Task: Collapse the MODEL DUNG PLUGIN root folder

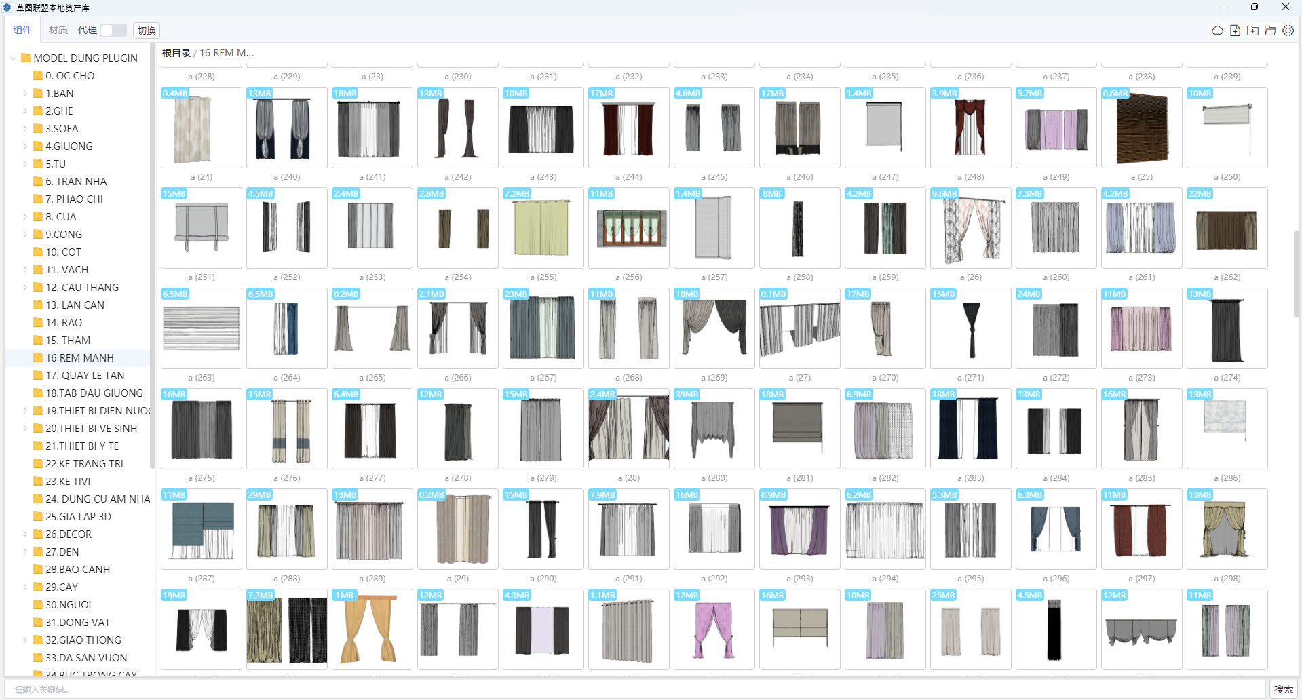Action: [x=13, y=58]
